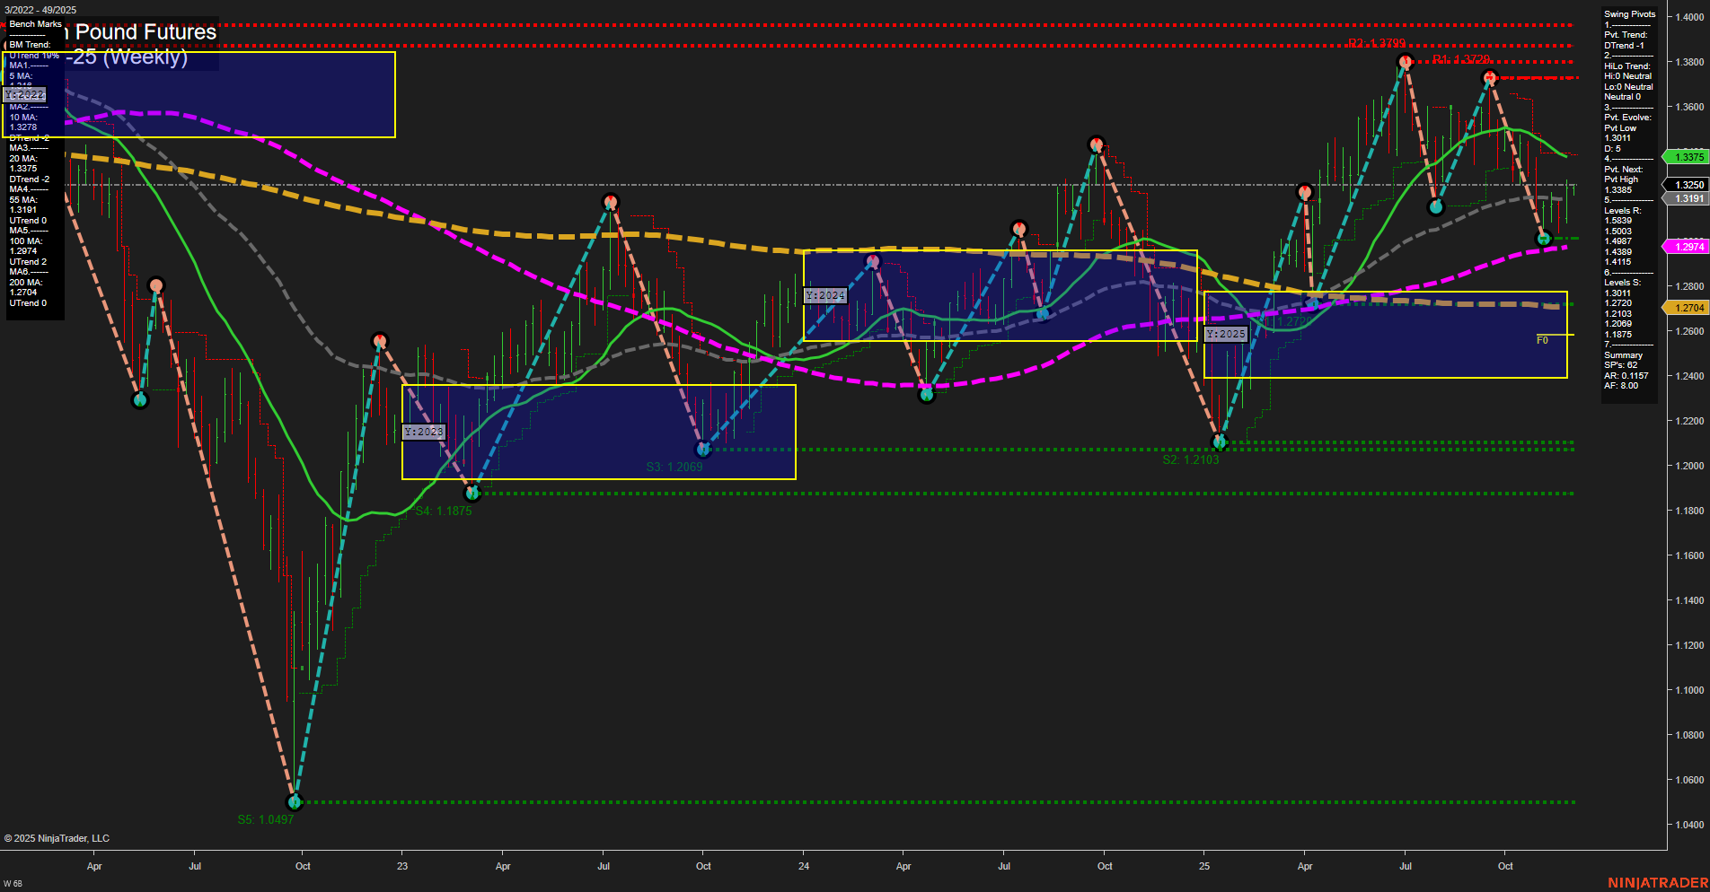Select the Y:2023 label box
The image size is (1710, 892).
point(424,431)
